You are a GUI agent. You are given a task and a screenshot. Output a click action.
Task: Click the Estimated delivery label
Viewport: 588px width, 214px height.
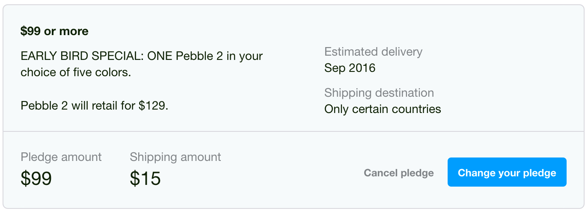point(373,52)
